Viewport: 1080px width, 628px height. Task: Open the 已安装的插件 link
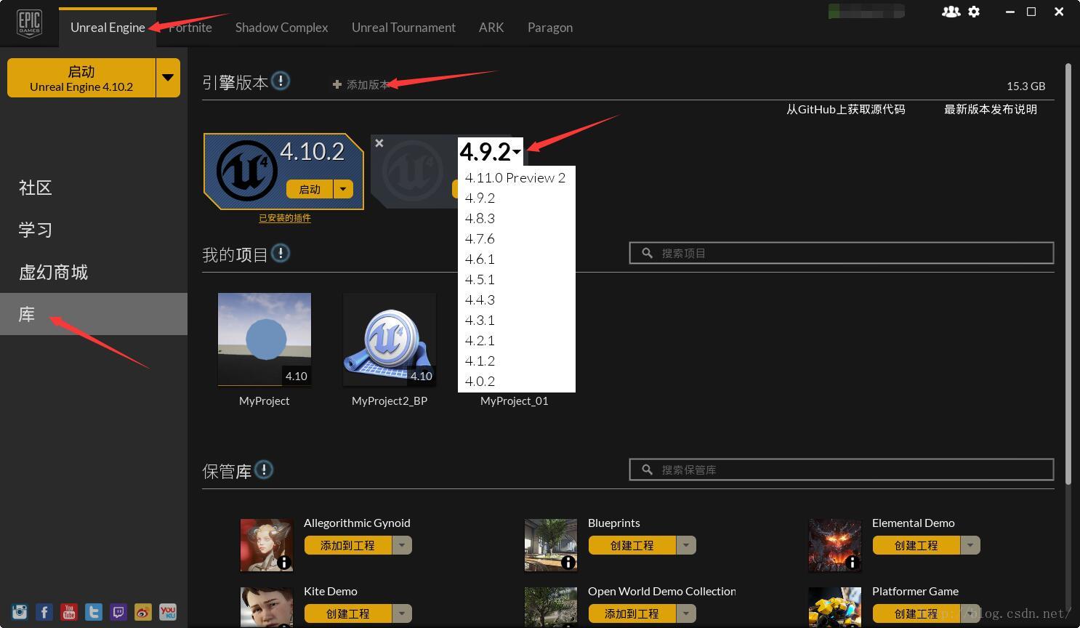point(285,218)
